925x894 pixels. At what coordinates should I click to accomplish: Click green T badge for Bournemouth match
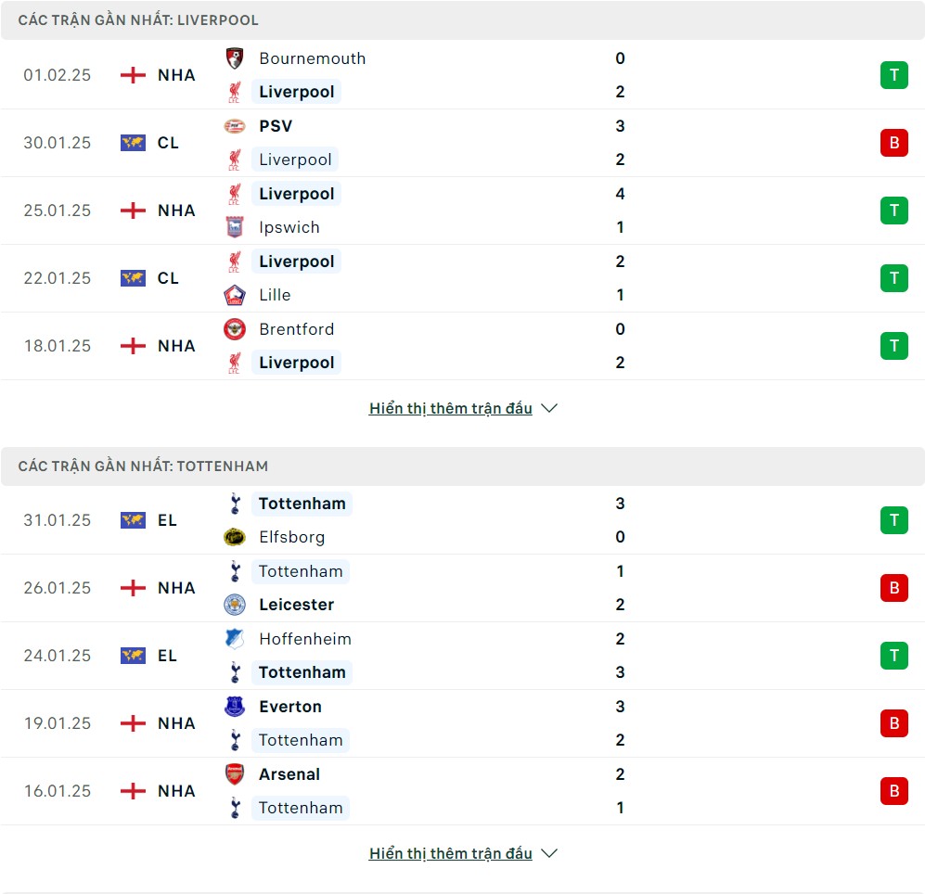pos(894,75)
